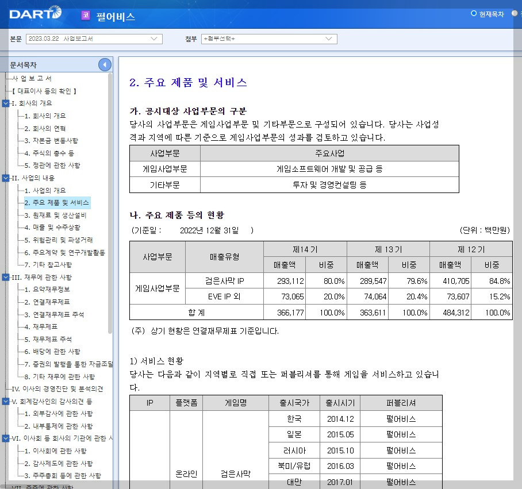
Task: Select 3. 연결재무제표 주석
Action: click(x=54, y=315)
